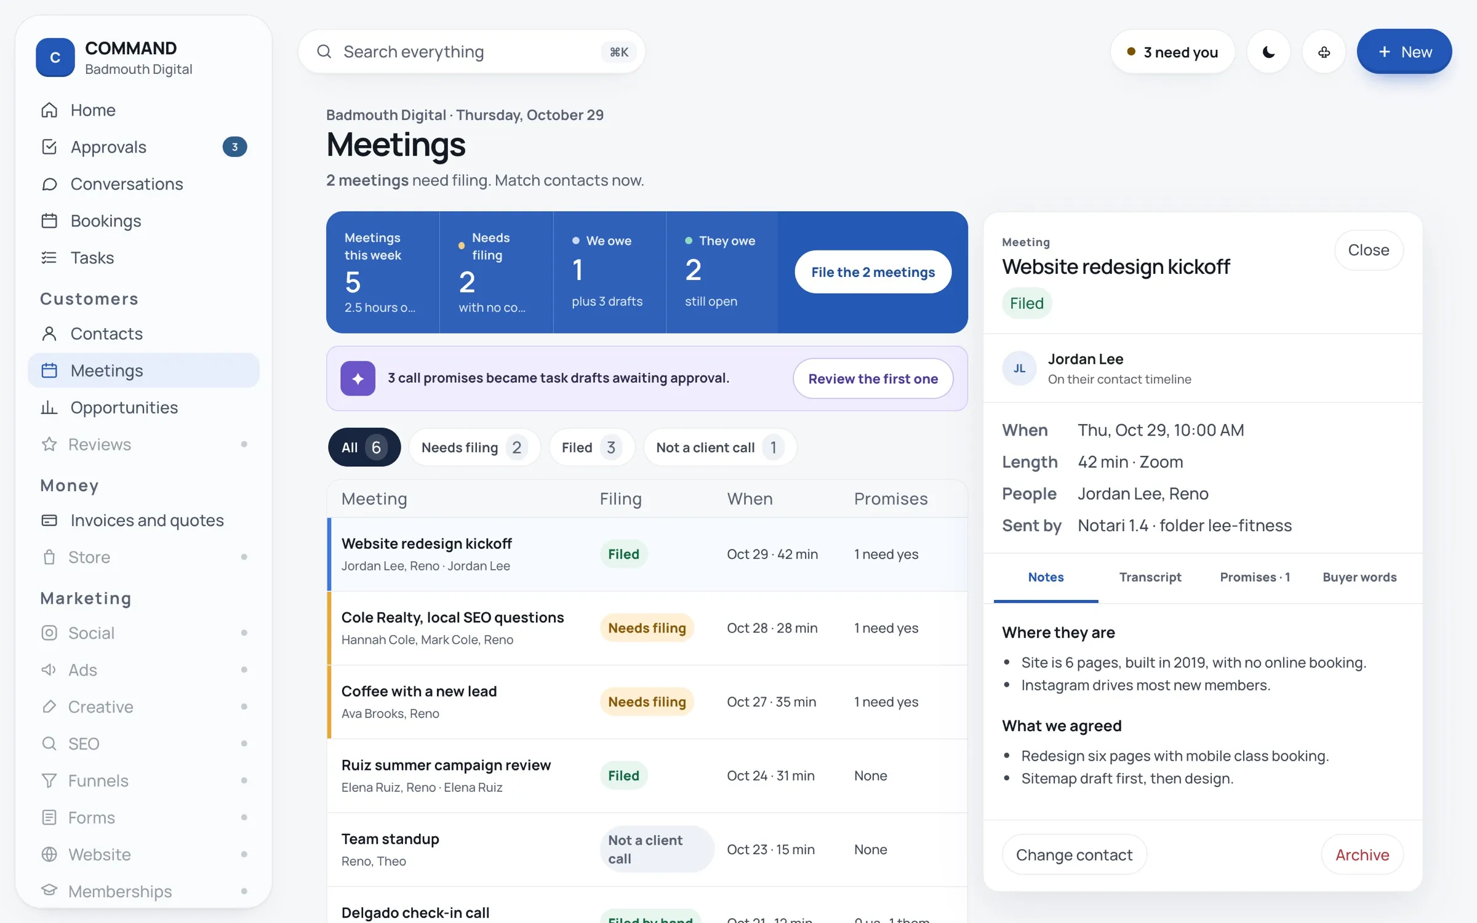Switch to the Transcript tab
The width and height of the screenshot is (1477, 923).
tap(1150, 577)
